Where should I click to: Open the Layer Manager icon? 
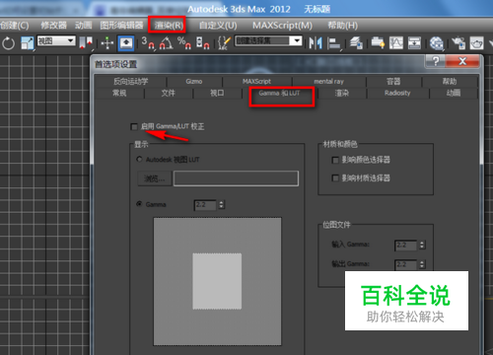tap(356, 43)
